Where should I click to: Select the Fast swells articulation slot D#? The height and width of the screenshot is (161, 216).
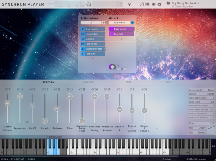tap(93, 44)
